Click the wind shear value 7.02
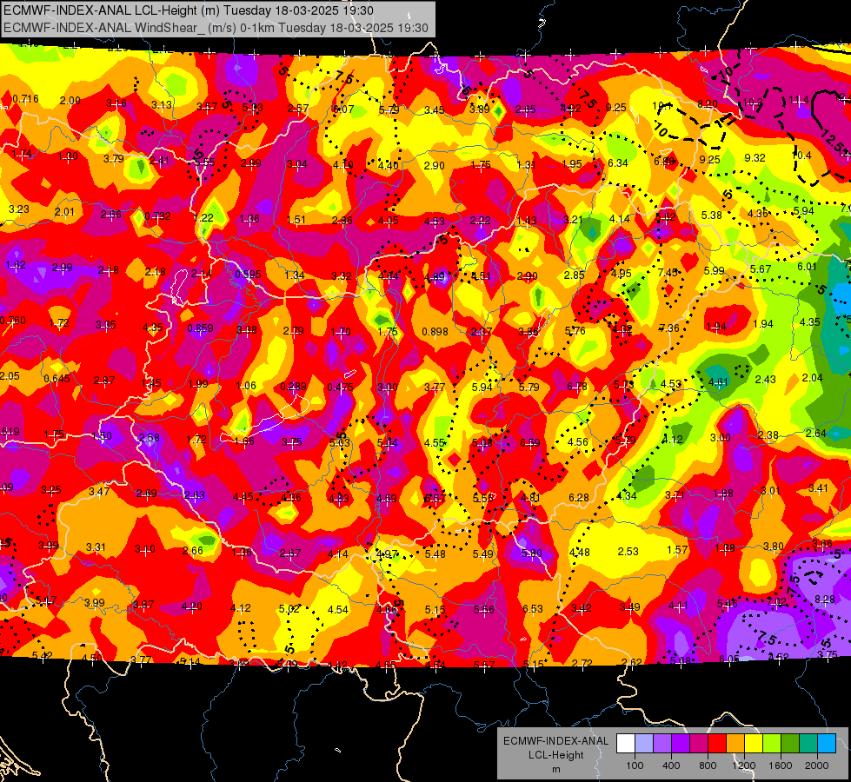The height and width of the screenshot is (782, 851). click(776, 601)
